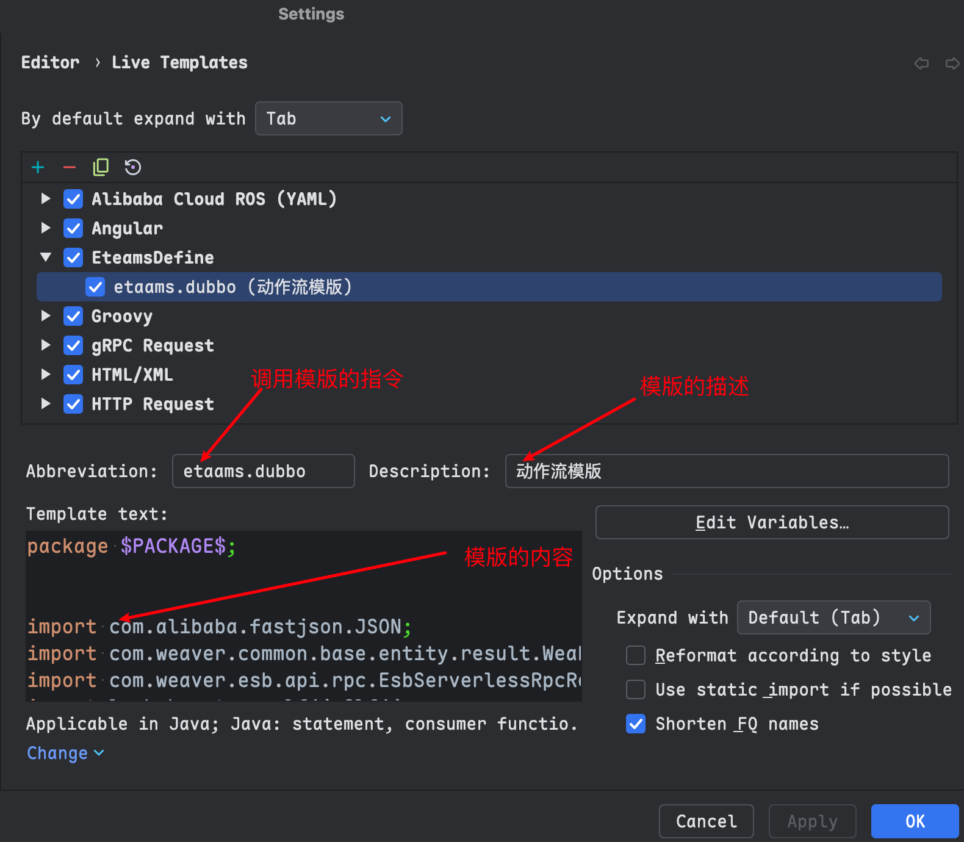Enable Reformat according to style

(x=636, y=655)
